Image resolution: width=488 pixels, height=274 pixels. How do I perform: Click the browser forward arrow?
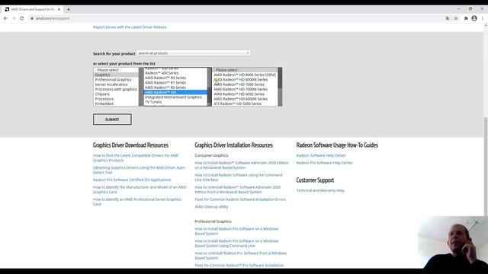point(14,18)
